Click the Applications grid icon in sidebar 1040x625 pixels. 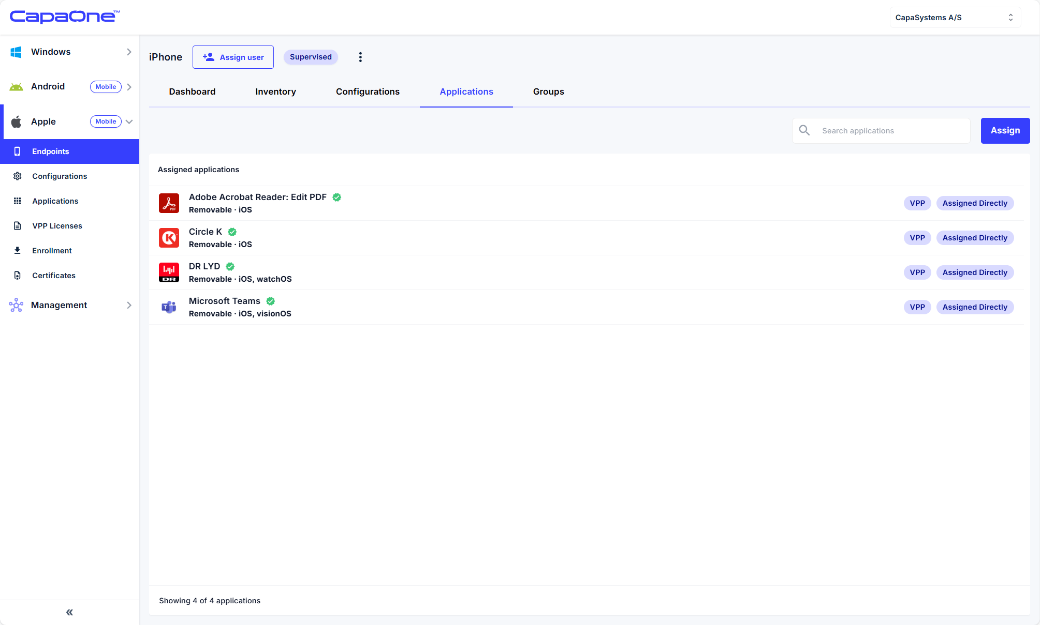coord(17,201)
